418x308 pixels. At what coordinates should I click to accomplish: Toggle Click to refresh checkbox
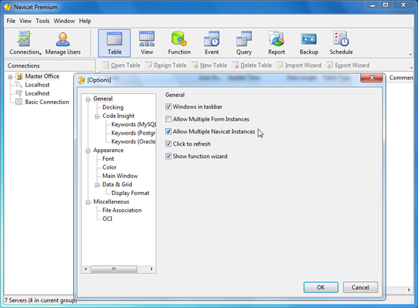pyautogui.click(x=168, y=144)
